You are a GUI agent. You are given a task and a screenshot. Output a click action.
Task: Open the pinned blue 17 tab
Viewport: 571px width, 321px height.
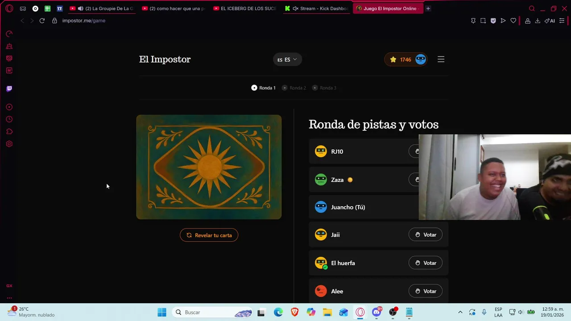click(59, 8)
